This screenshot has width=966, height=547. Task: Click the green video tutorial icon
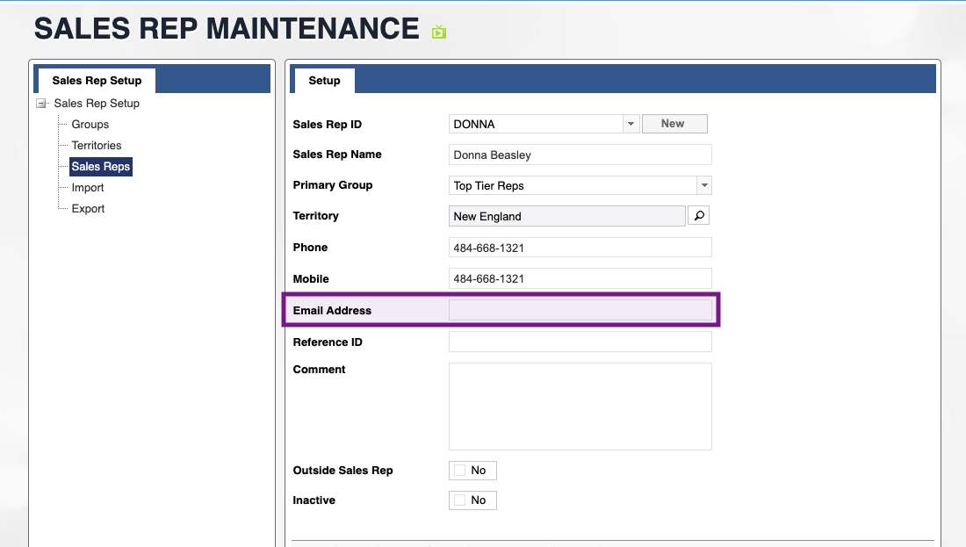click(439, 32)
